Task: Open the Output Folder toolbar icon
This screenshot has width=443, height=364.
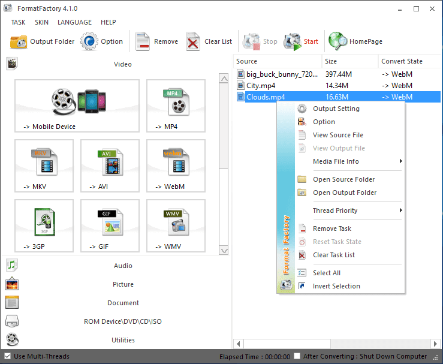Action: click(19, 42)
